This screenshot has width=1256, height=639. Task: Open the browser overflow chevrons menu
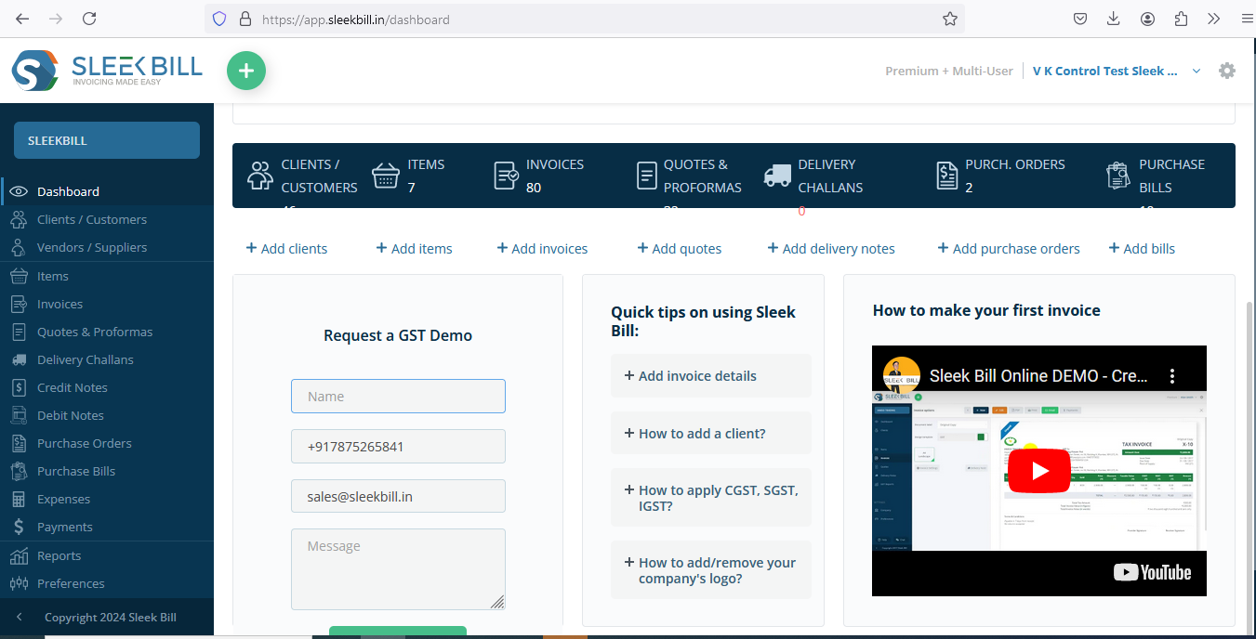[1213, 19]
